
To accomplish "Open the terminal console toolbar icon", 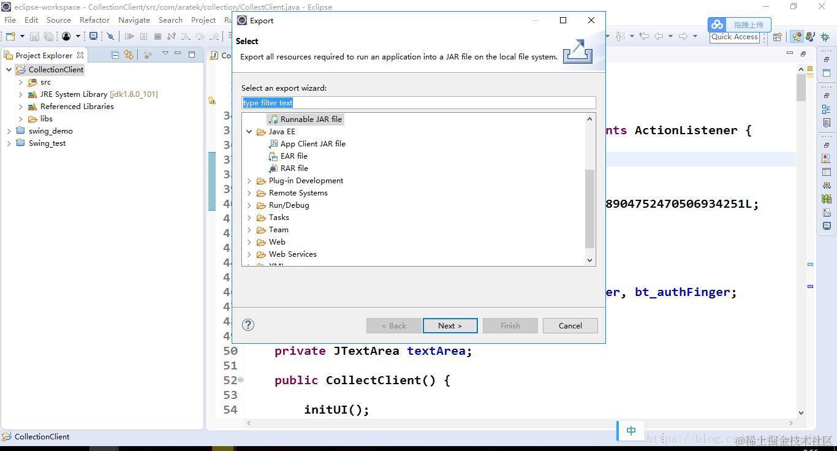I will pos(93,36).
